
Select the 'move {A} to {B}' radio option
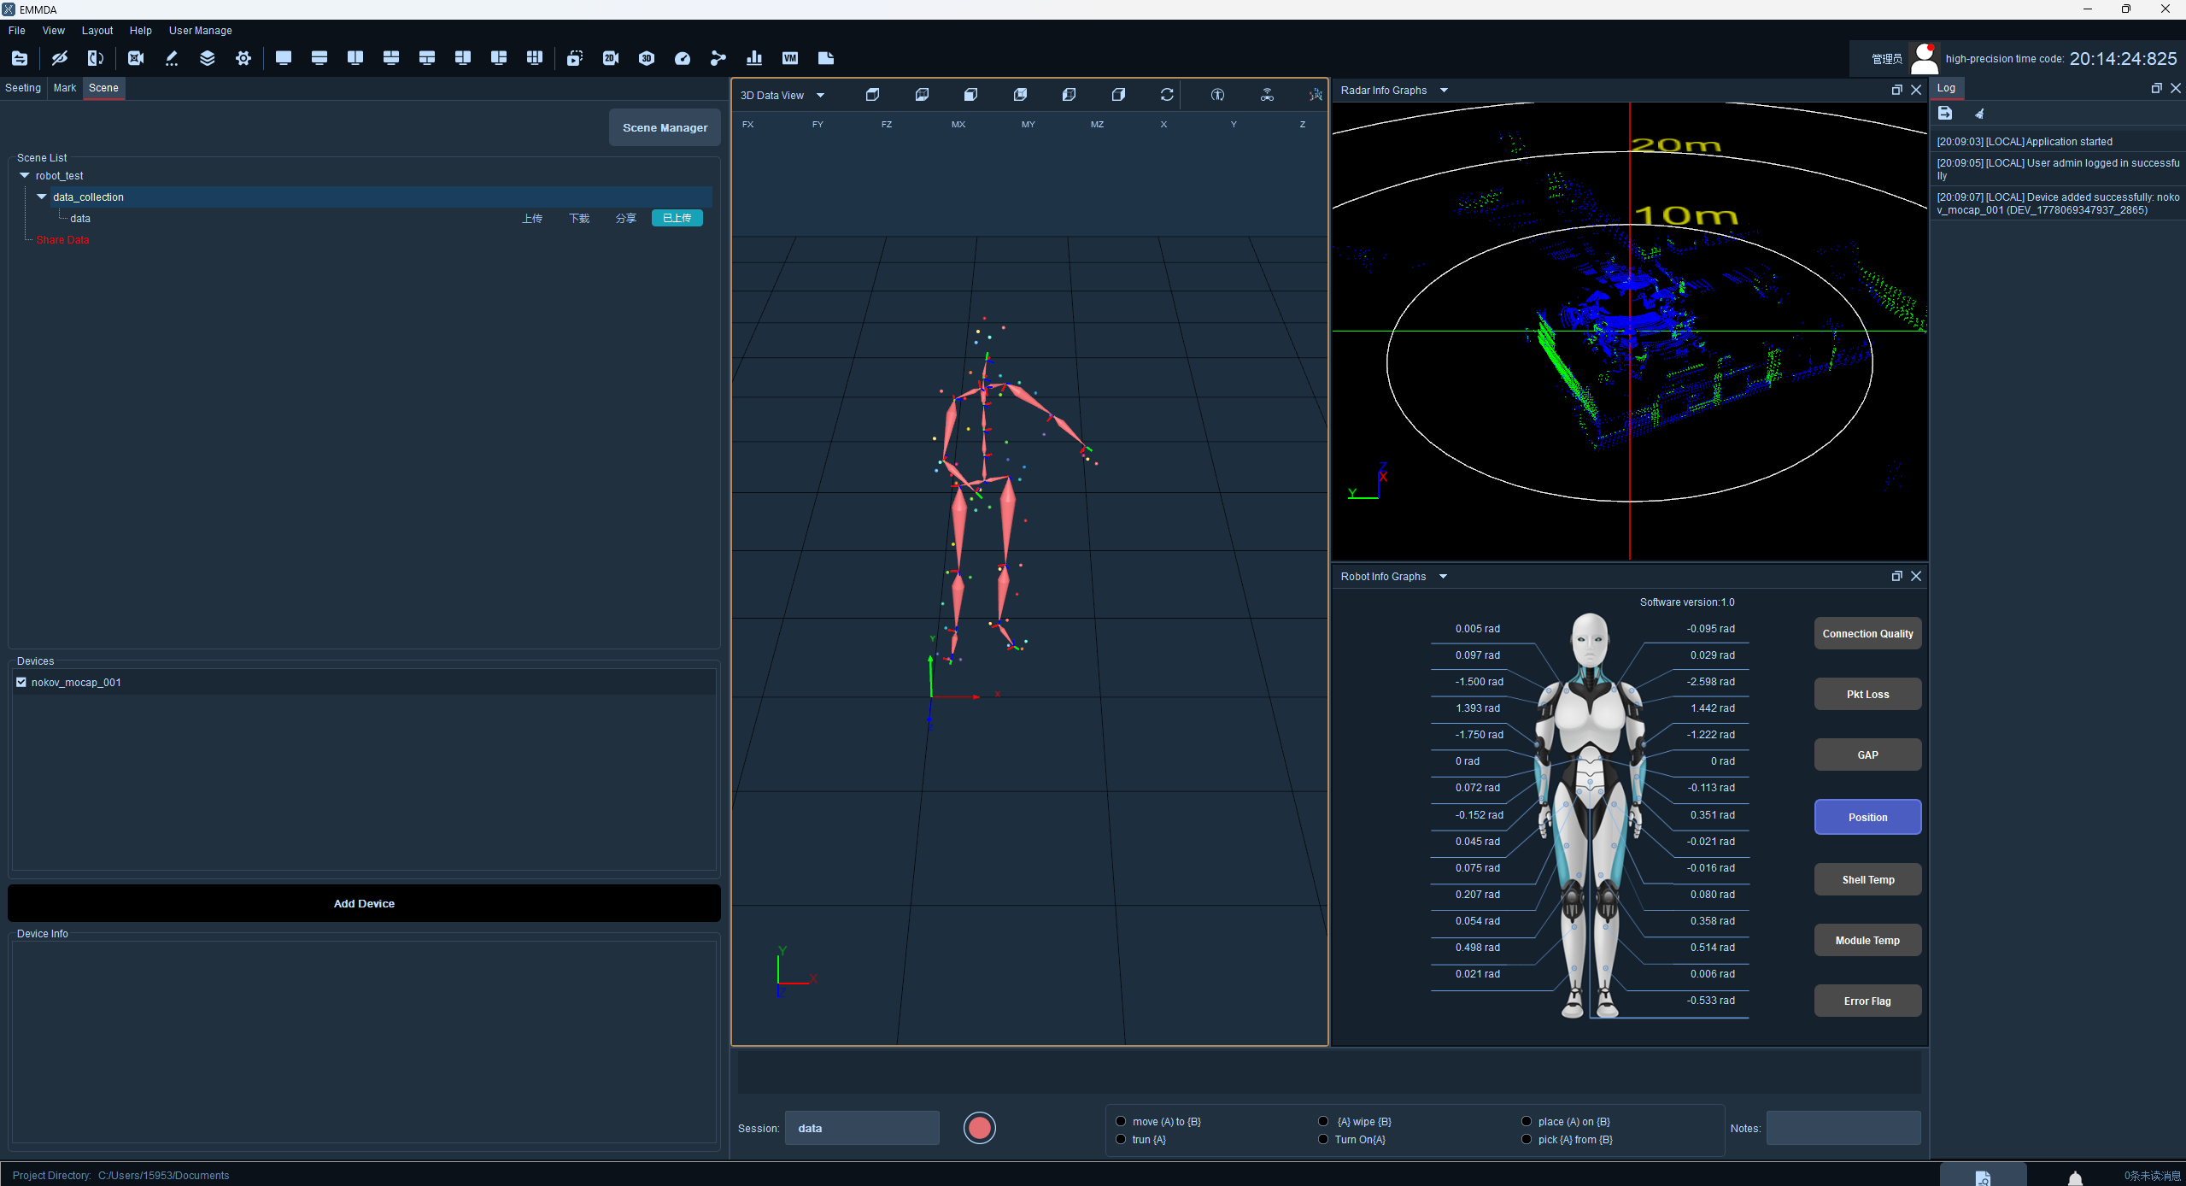click(1121, 1121)
